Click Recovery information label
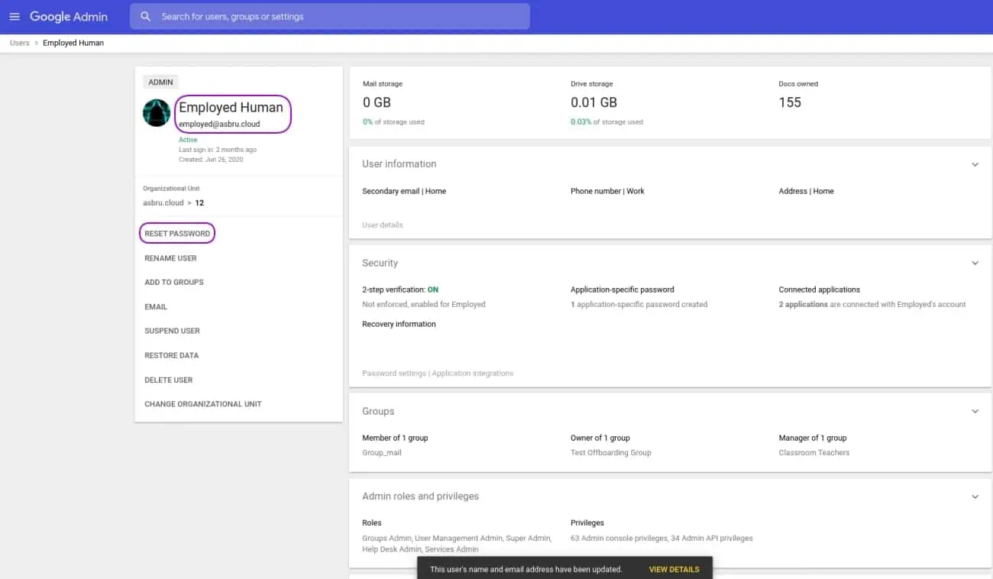 click(399, 324)
